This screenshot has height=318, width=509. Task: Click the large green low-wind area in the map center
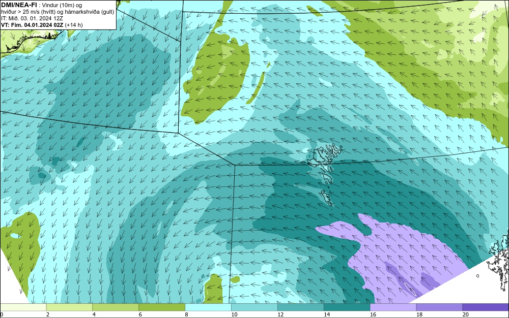(216, 78)
